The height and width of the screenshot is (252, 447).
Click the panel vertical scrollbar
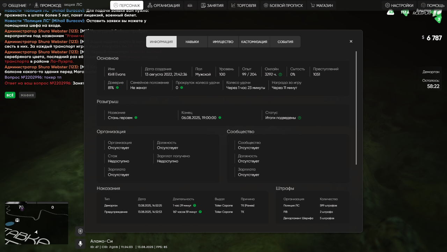tap(356, 108)
